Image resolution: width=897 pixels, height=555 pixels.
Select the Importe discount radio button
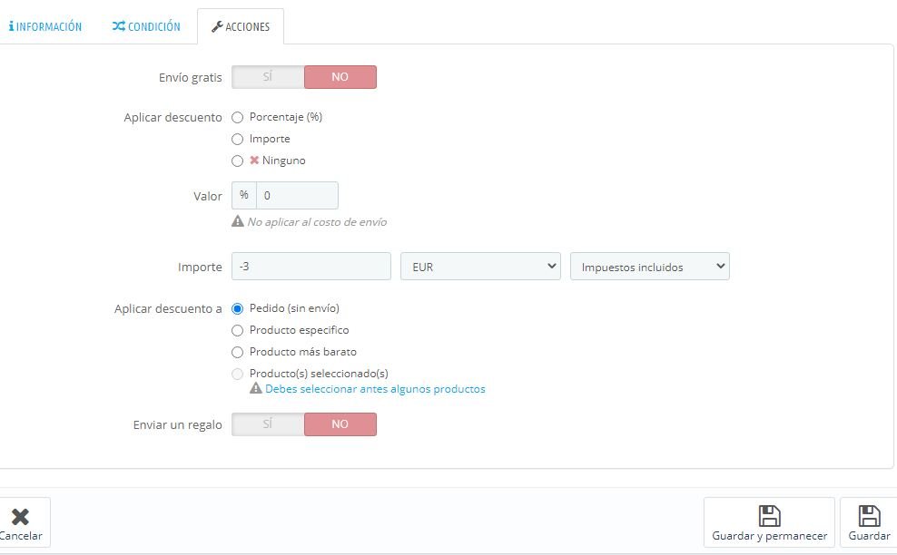coord(238,139)
